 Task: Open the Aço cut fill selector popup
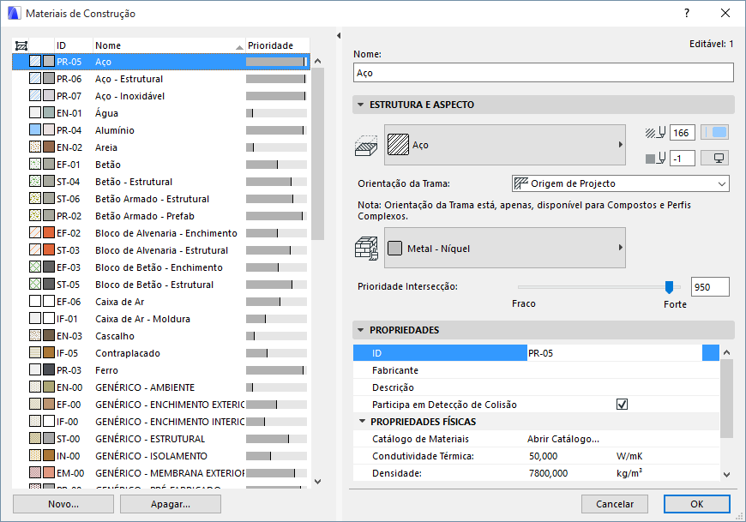tap(505, 145)
